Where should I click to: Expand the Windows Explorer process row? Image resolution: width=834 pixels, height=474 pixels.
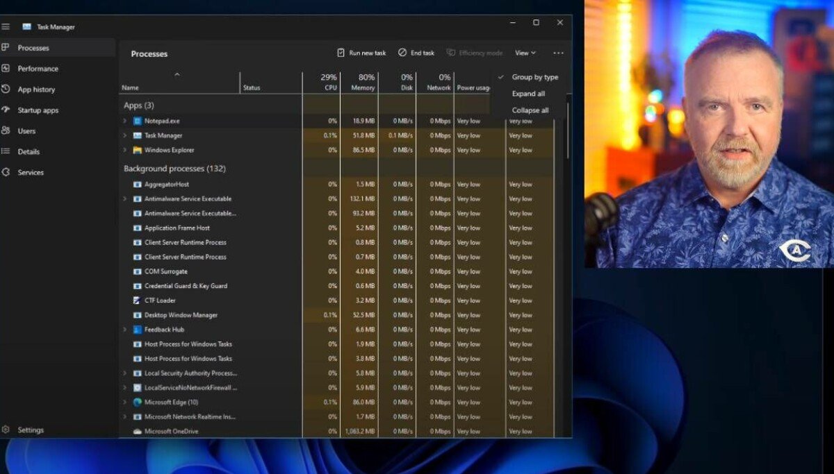125,150
